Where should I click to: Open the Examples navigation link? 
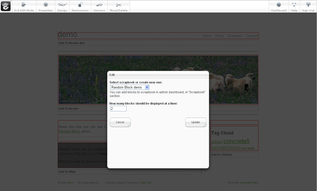point(235,36)
